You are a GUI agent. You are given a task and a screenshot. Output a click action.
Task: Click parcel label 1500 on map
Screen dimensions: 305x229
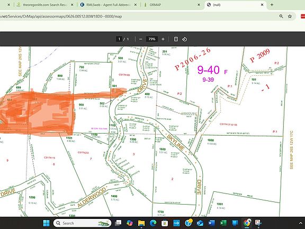(x=133, y=139)
